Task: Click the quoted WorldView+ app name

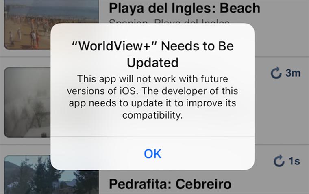Action: (114, 46)
